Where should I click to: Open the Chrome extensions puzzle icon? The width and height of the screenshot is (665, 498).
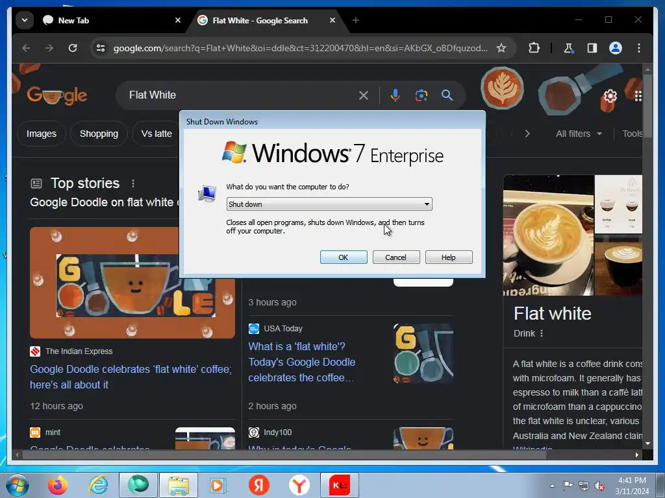(534, 48)
